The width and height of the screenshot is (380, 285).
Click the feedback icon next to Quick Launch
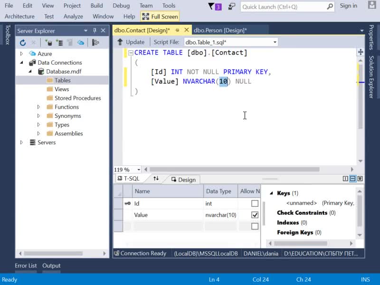tap(232, 7)
